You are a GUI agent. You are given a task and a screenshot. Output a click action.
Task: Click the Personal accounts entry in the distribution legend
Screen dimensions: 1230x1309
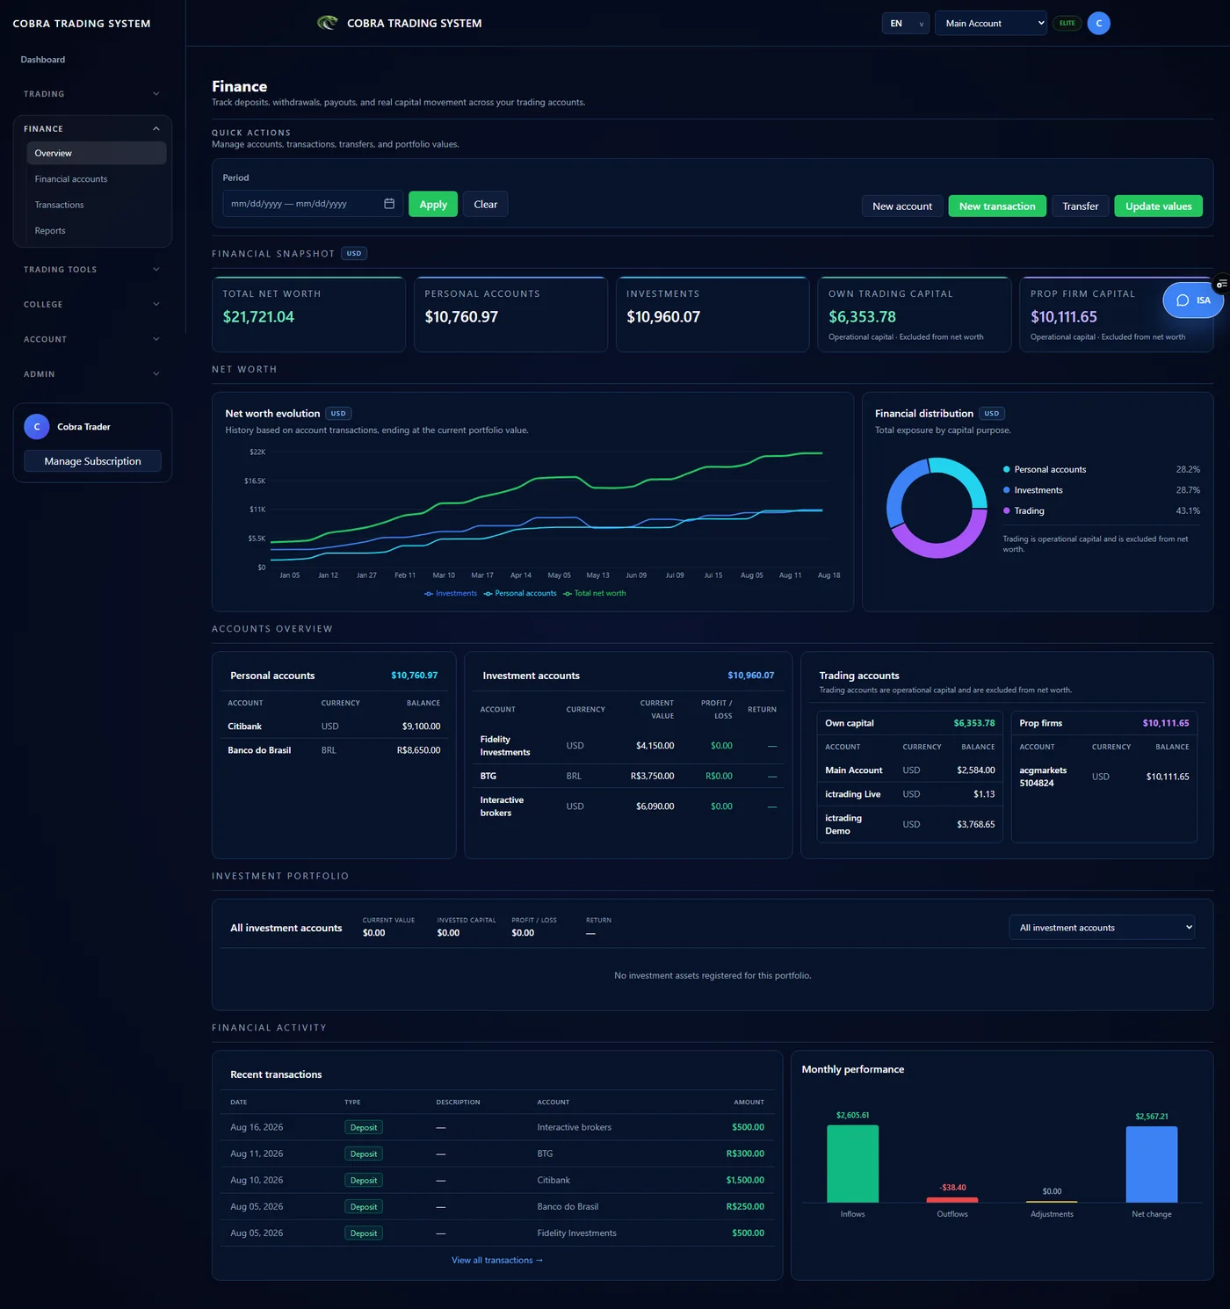(1101, 470)
